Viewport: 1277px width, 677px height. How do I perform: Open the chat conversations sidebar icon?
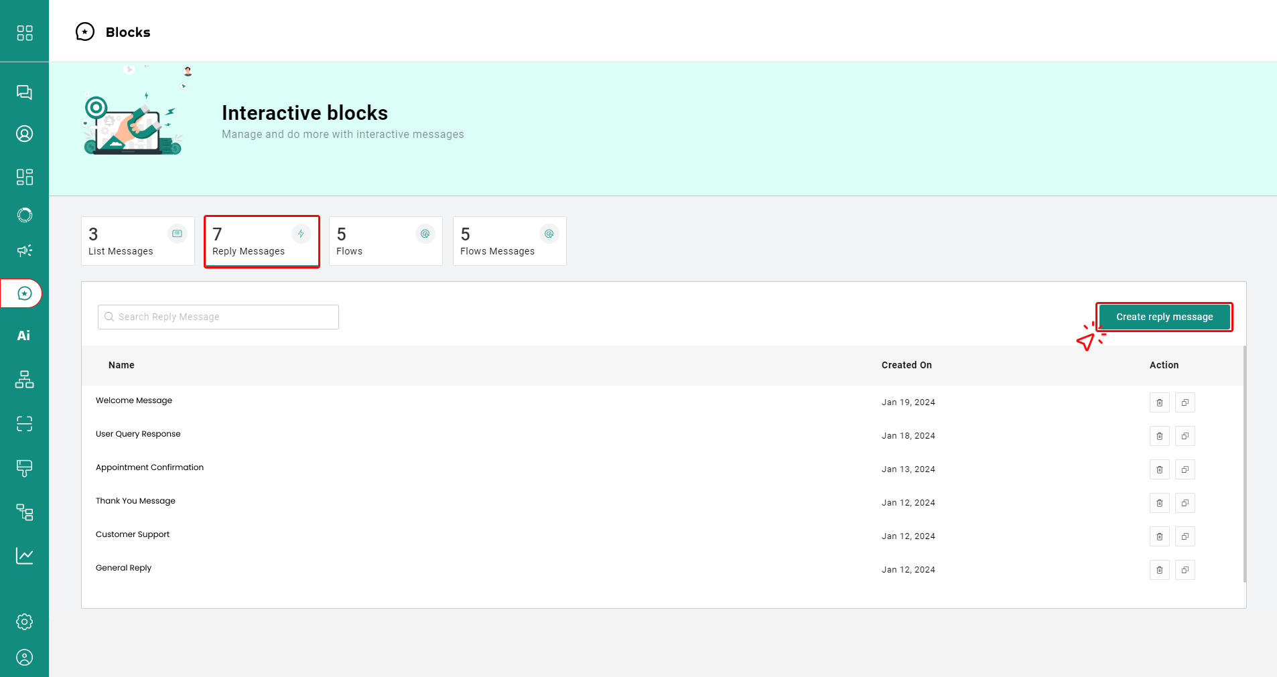coord(24,92)
